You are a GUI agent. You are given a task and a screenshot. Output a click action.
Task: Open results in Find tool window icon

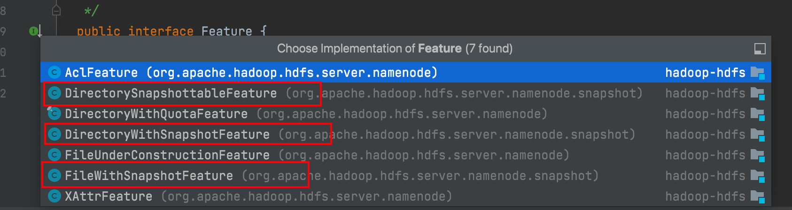click(x=759, y=49)
